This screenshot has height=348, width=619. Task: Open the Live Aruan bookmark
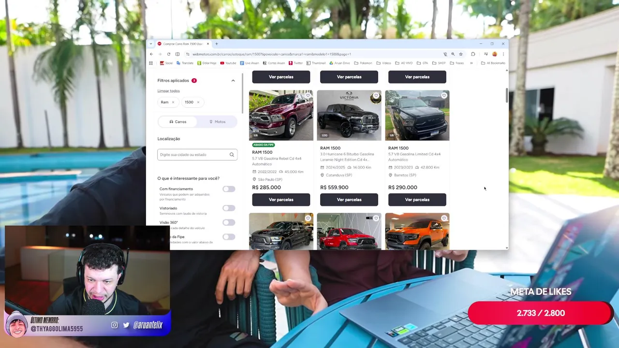[249, 63]
